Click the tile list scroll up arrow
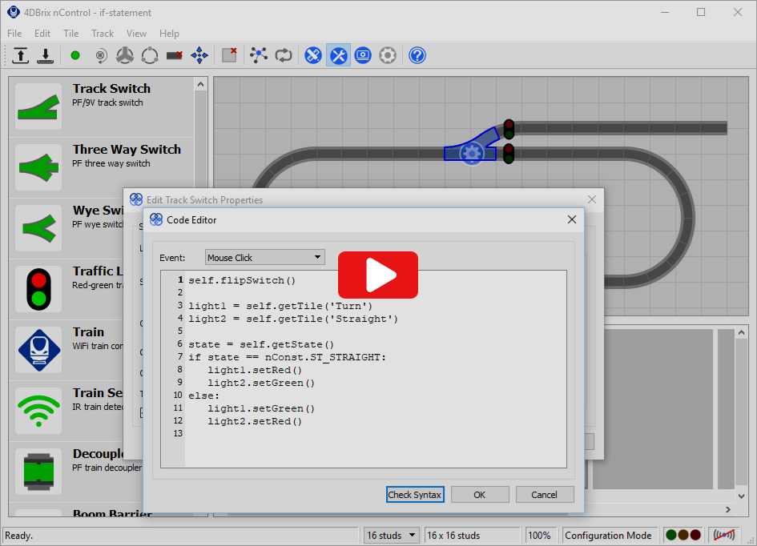This screenshot has width=757, height=546. point(201,84)
